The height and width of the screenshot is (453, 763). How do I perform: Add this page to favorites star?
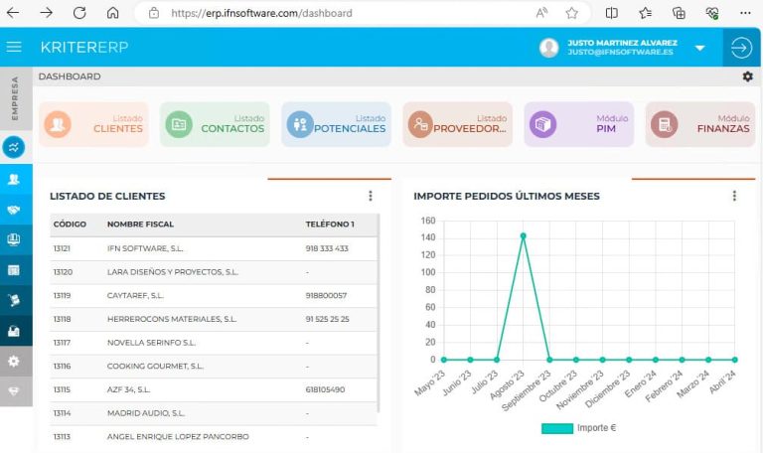(572, 13)
